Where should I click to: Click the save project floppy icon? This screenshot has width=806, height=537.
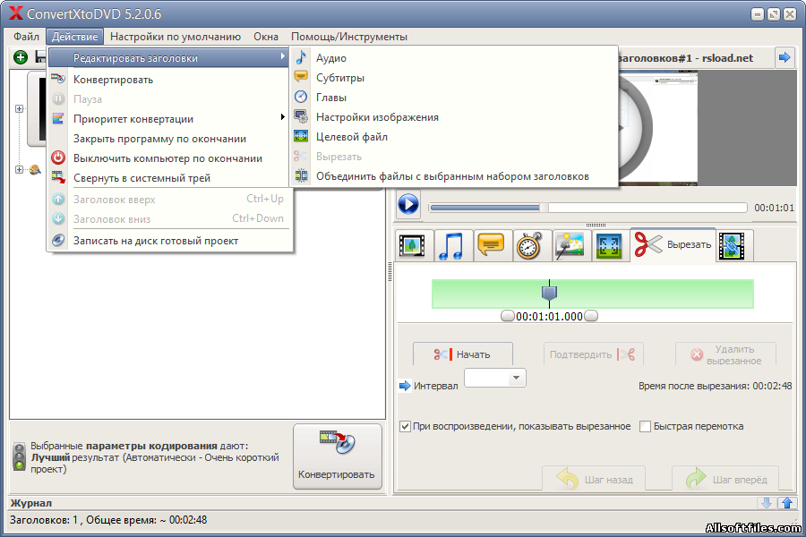coord(40,57)
